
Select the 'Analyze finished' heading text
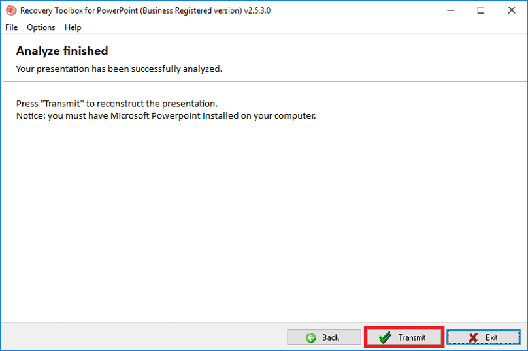(x=62, y=51)
